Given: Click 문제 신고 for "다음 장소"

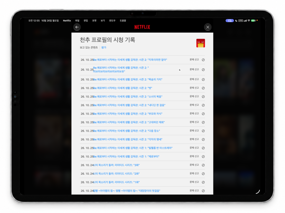Looking at the screenshot, I should [194, 131].
